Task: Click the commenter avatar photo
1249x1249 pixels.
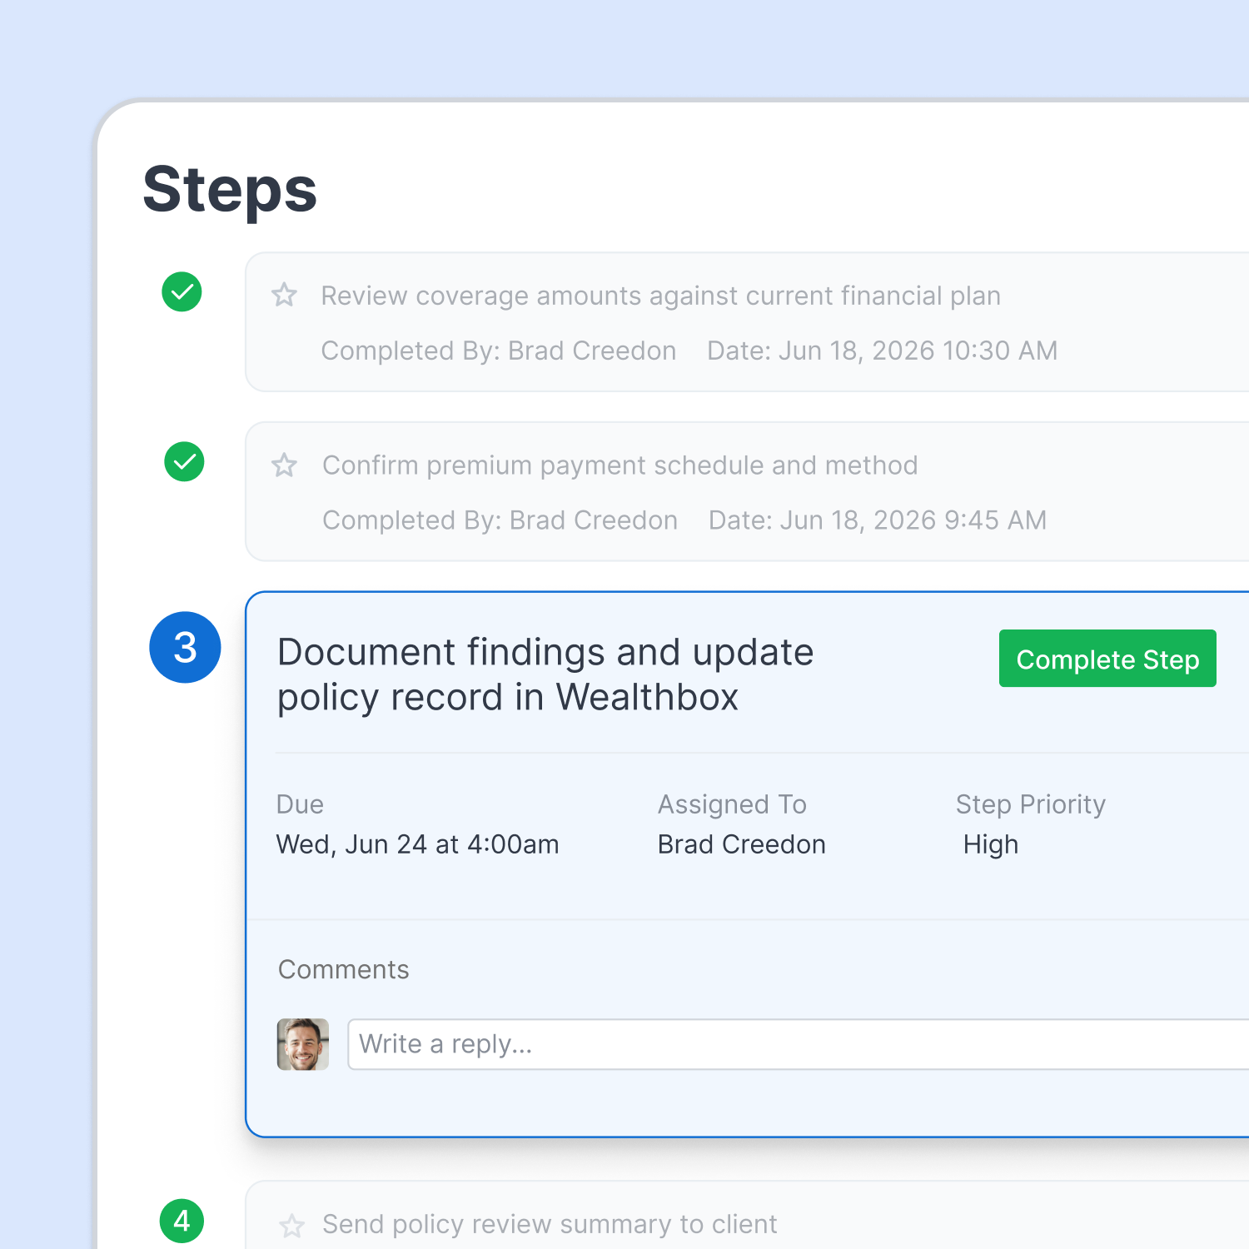Action: [303, 1044]
